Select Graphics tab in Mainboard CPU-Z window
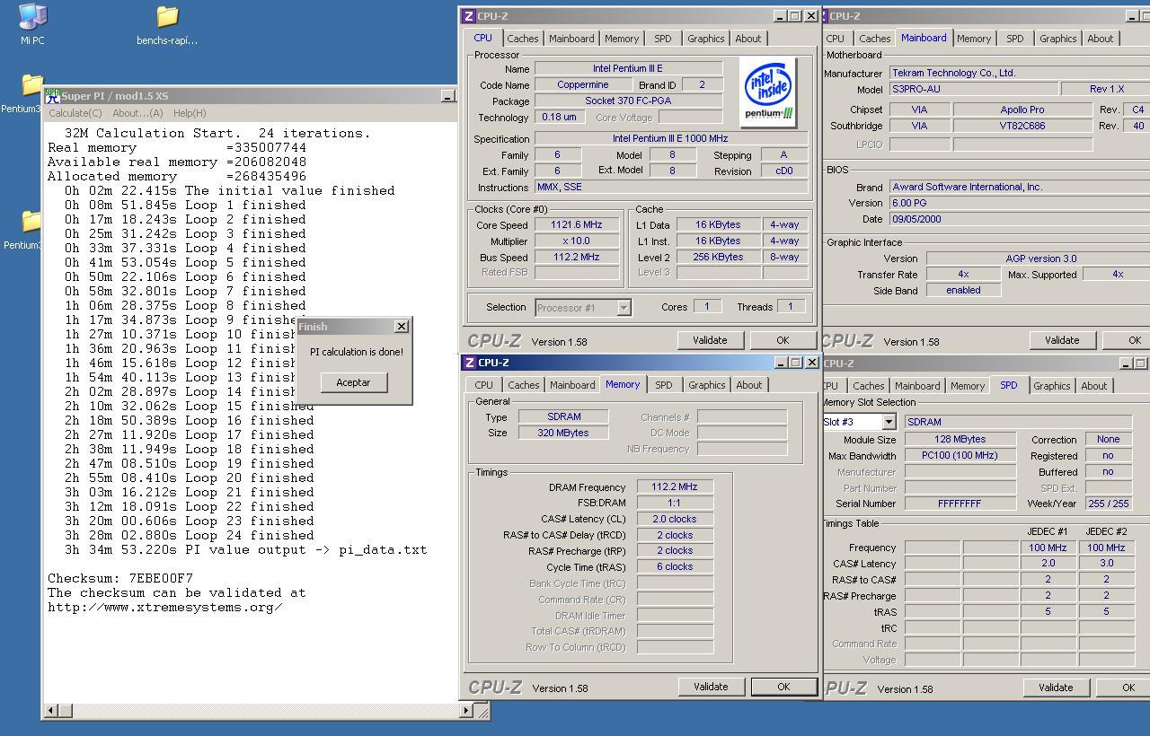This screenshot has height=736, width=1150. coord(1057,39)
